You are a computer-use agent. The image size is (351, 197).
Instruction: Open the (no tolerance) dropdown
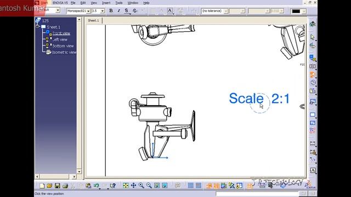(225, 11)
